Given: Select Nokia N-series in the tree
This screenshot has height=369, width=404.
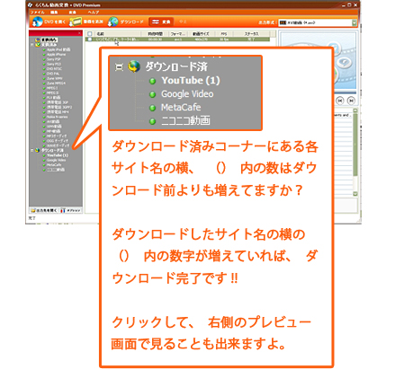Looking at the screenshot, I should (57, 117).
